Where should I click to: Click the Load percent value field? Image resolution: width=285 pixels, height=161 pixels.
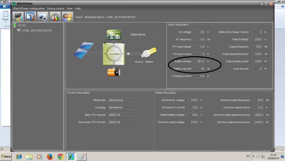click(x=257, y=69)
